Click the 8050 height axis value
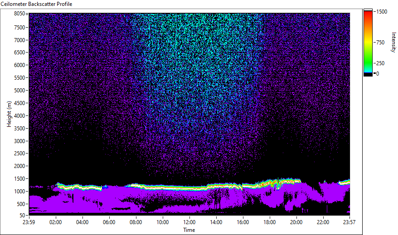 click(x=19, y=14)
